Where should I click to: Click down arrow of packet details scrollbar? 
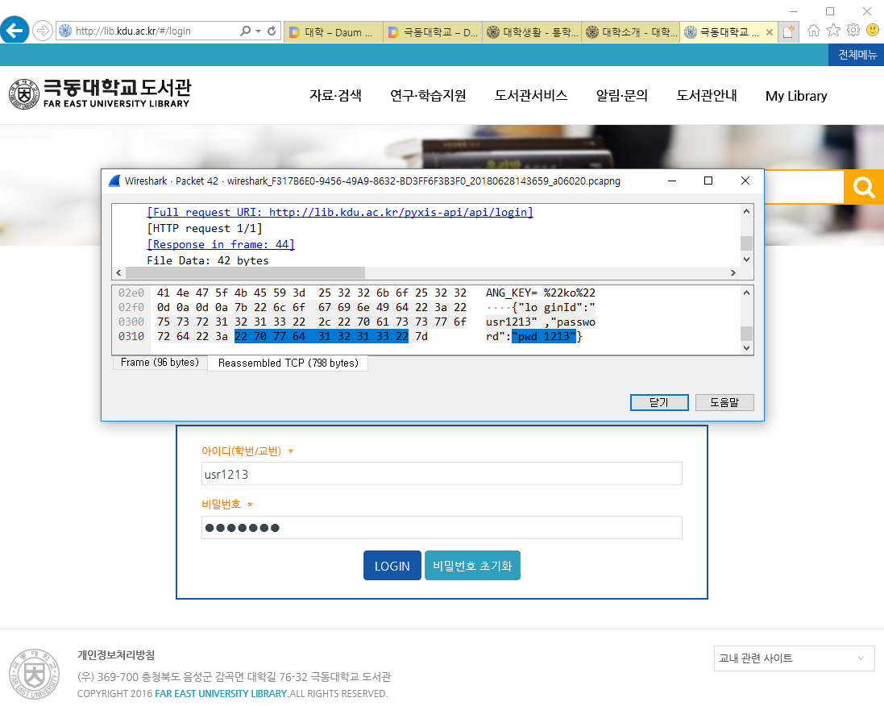[x=746, y=260]
